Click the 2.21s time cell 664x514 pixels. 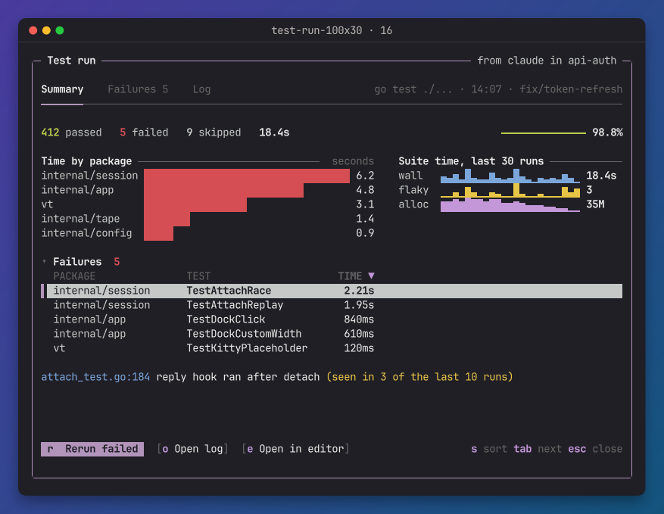point(359,291)
